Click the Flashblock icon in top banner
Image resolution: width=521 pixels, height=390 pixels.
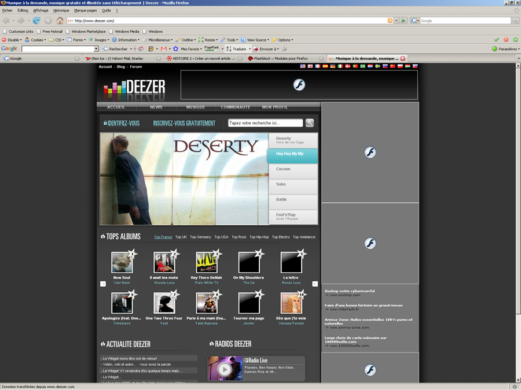coord(299,85)
